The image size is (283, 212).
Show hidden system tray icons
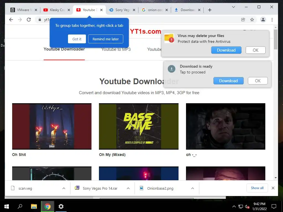click(234, 206)
